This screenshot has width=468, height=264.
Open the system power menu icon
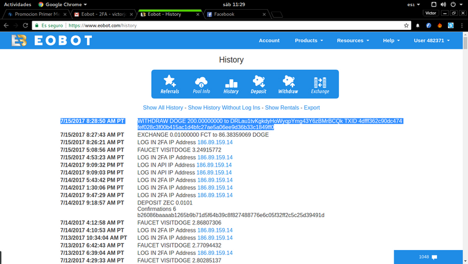point(453,4)
